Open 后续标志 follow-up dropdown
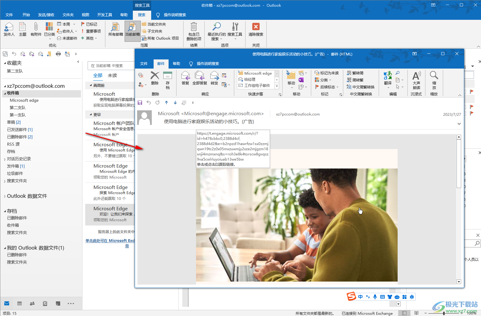The width and height of the screenshot is (481, 316). click(327, 87)
